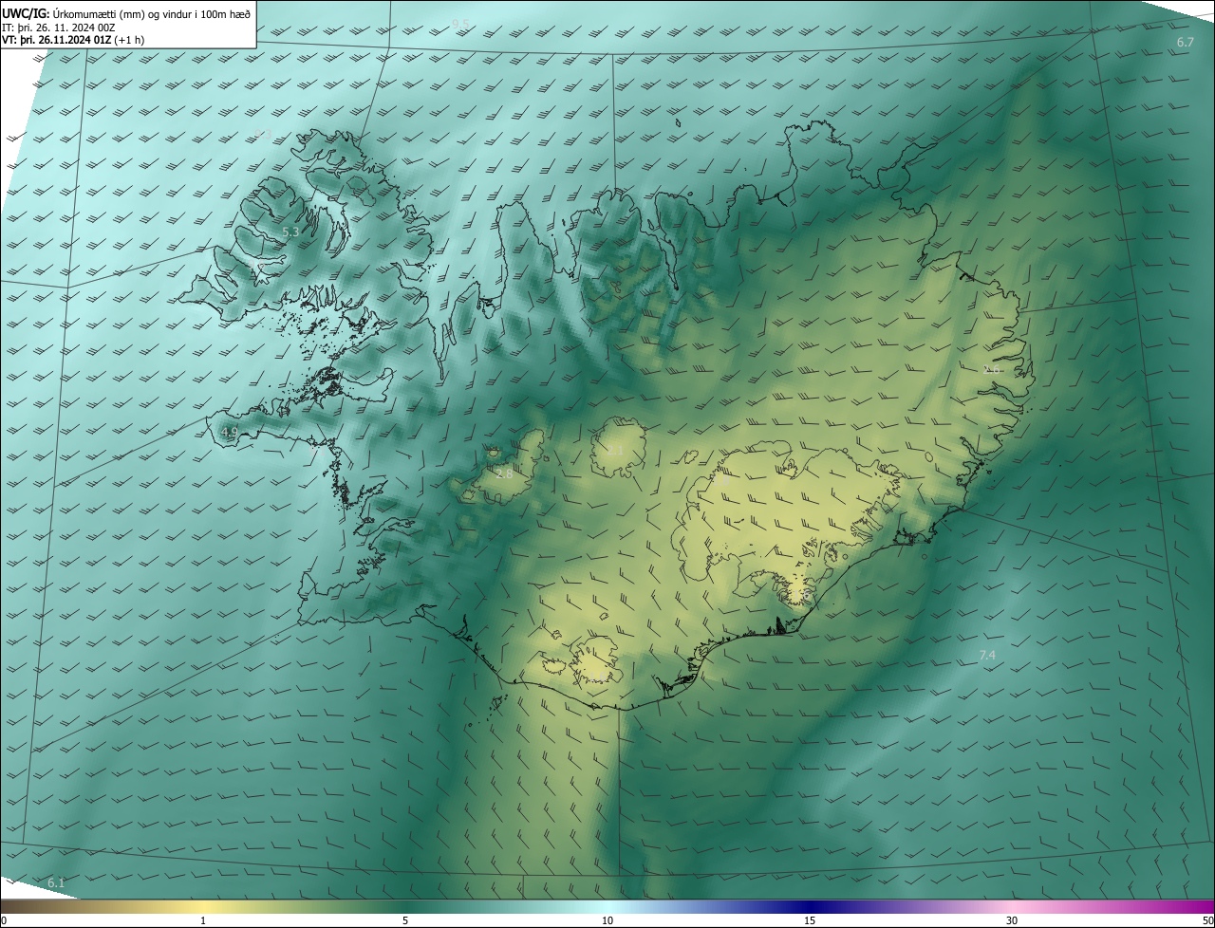This screenshot has width=1215, height=928.
Task: Click the 2.8 value on the glacier
Action: pyautogui.click(x=504, y=473)
